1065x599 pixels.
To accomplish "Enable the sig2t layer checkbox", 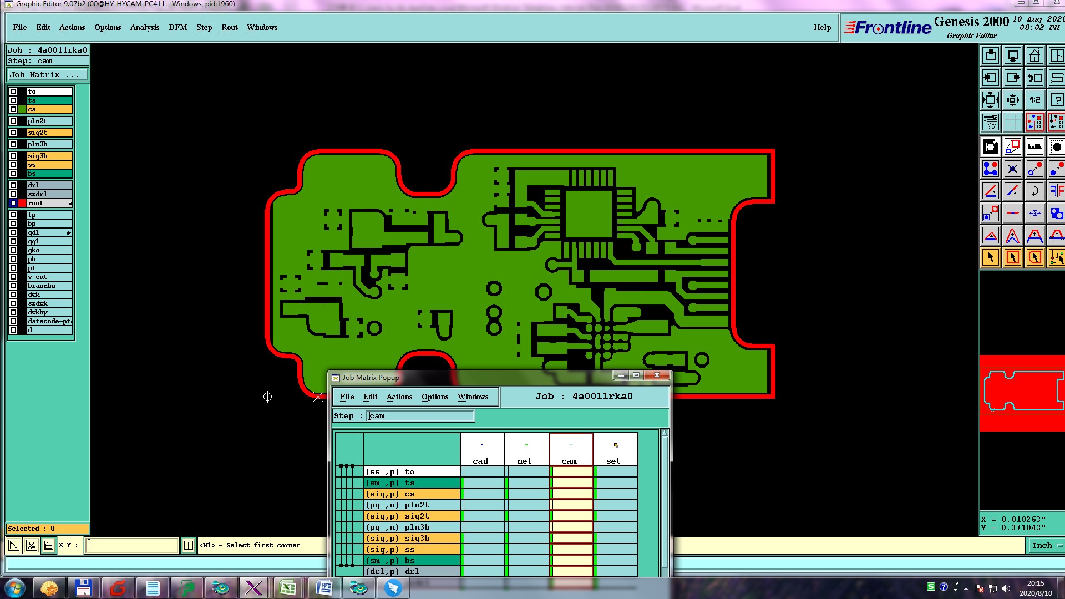I will point(13,133).
